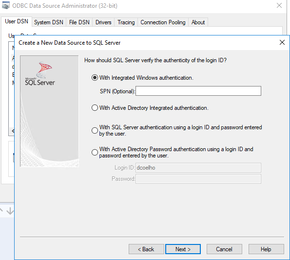
Task: Close the ODBC Data Source Administrator window
Action: tap(279, 5)
